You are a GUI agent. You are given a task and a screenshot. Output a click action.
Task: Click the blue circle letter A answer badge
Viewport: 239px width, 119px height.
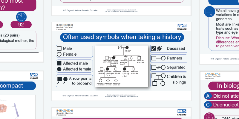coord(208,96)
